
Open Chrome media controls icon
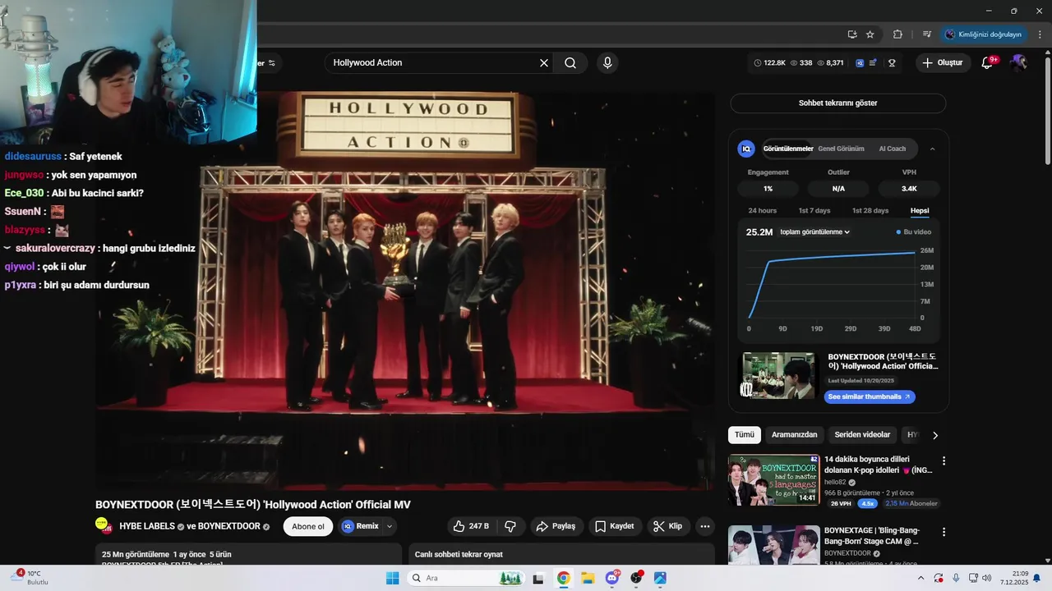point(926,34)
